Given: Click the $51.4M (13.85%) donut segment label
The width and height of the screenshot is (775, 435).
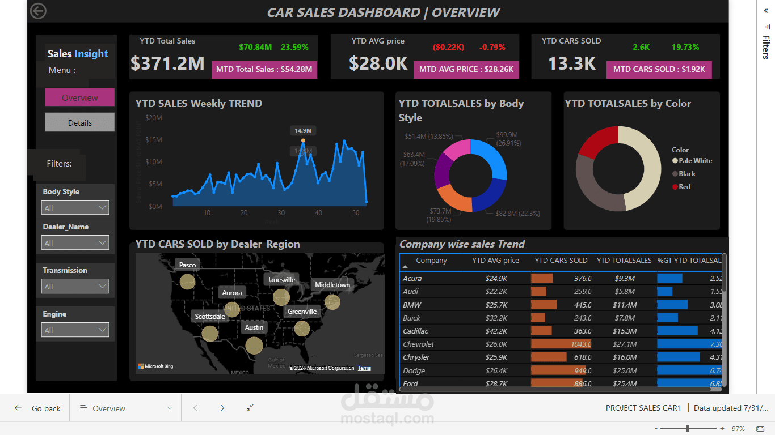Looking at the screenshot, I should [x=428, y=137].
